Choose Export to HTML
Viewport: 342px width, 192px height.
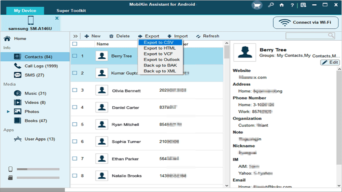click(160, 48)
